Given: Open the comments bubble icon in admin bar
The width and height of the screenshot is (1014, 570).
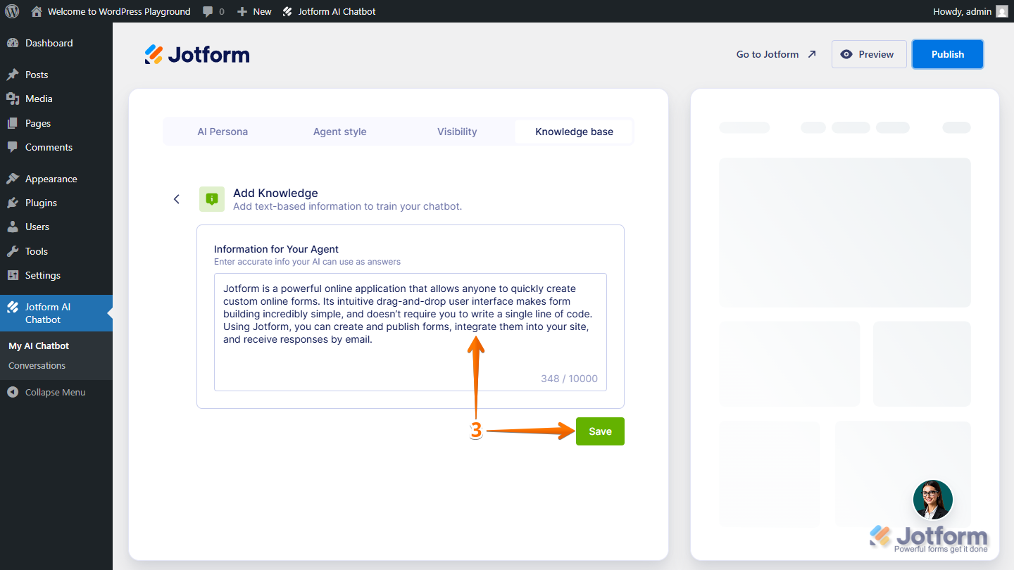Looking at the screenshot, I should point(208,11).
